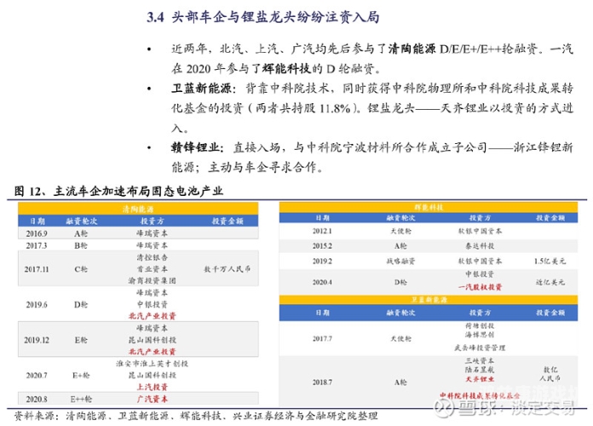Click red "中科院科技成果转化基金"

coord(480,395)
